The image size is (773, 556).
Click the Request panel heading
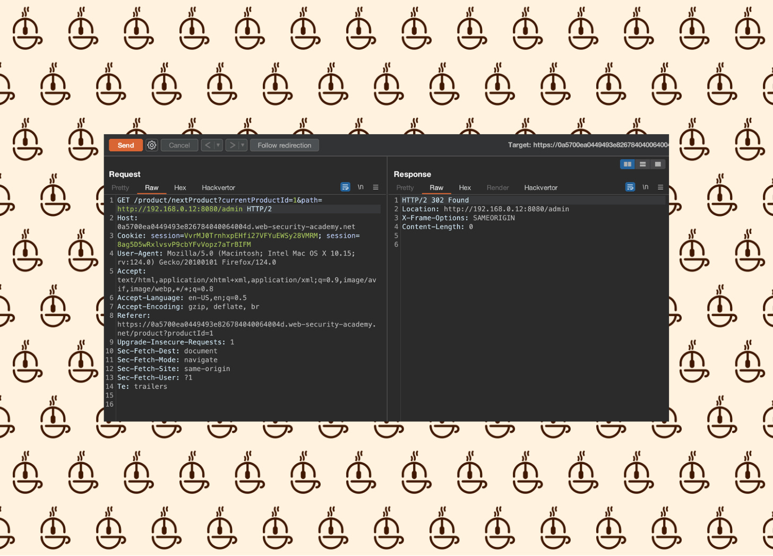pos(125,174)
